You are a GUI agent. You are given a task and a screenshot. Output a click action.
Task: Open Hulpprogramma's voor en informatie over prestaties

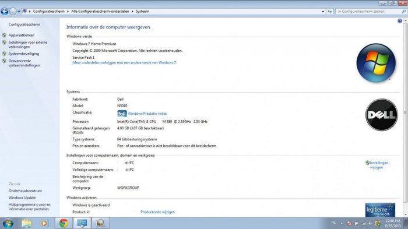pos(29,207)
